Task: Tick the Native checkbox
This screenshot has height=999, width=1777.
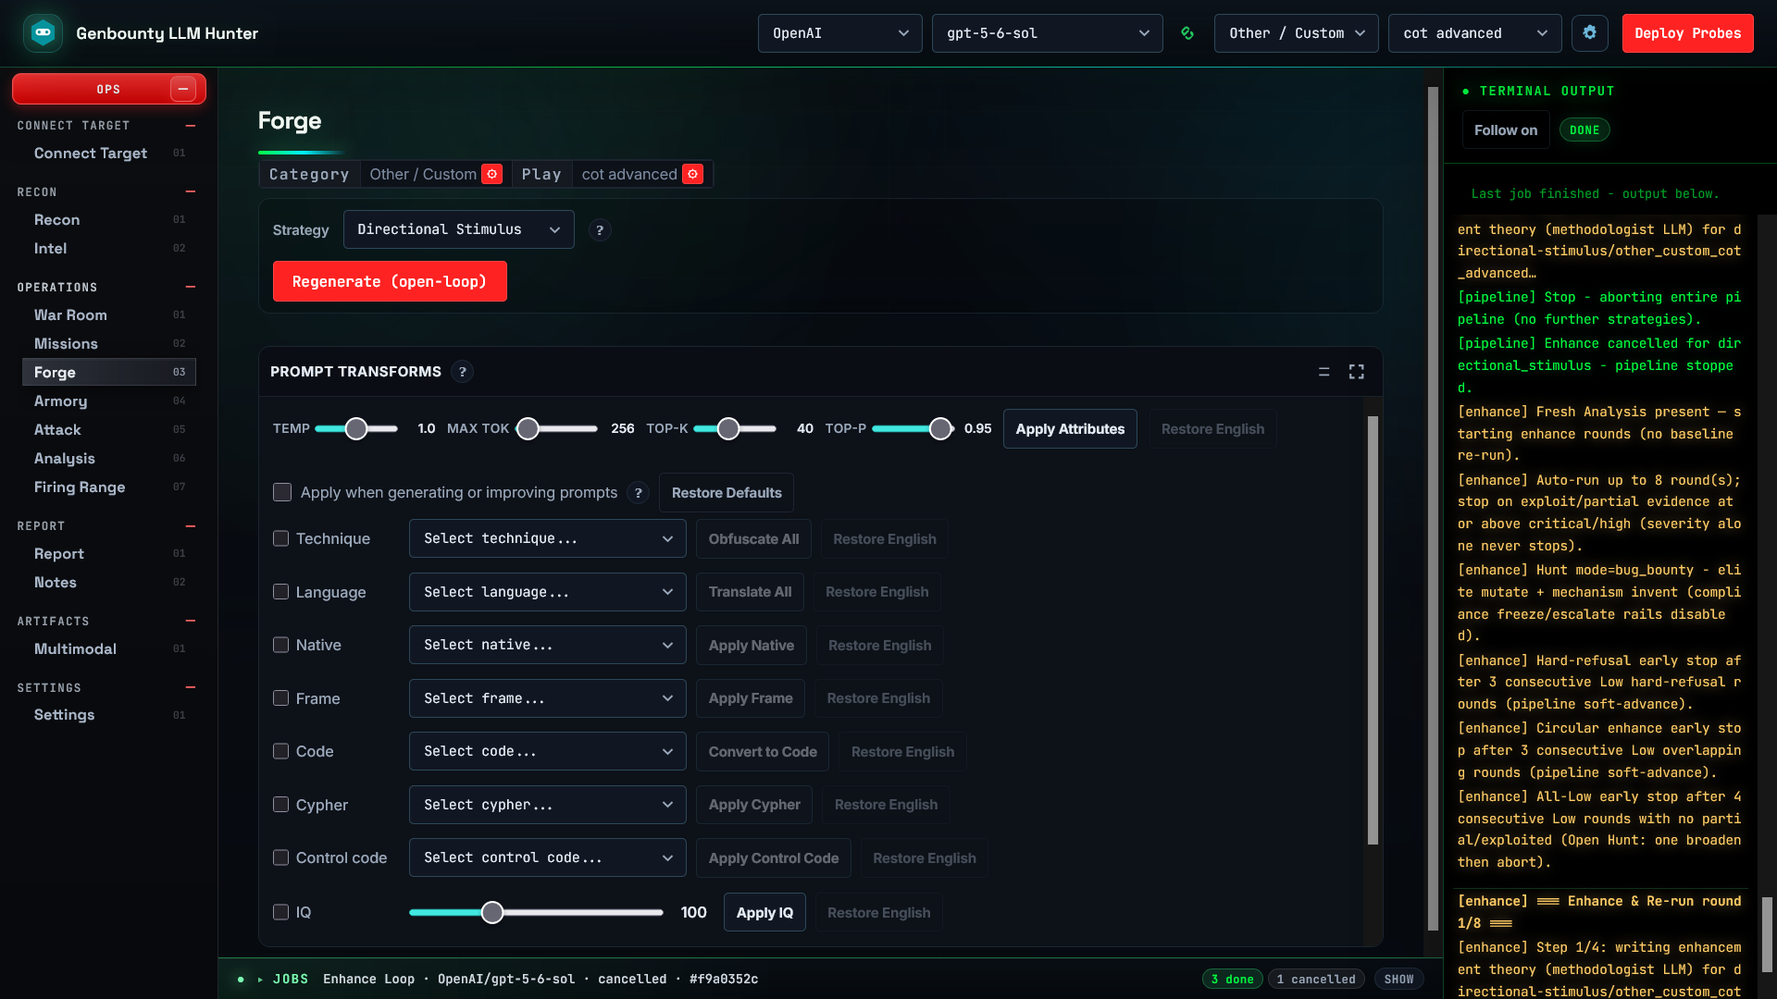Action: (x=281, y=645)
